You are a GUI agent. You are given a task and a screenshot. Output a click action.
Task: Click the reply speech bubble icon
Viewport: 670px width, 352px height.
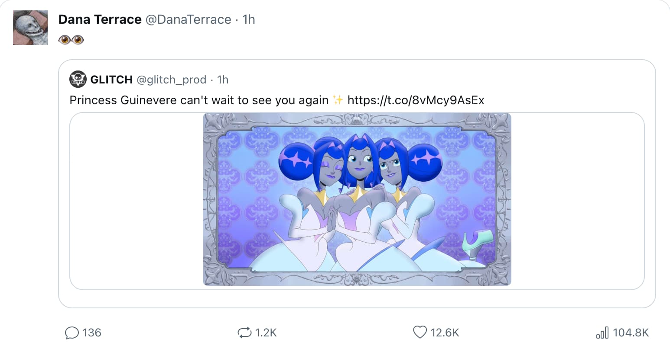click(x=72, y=333)
